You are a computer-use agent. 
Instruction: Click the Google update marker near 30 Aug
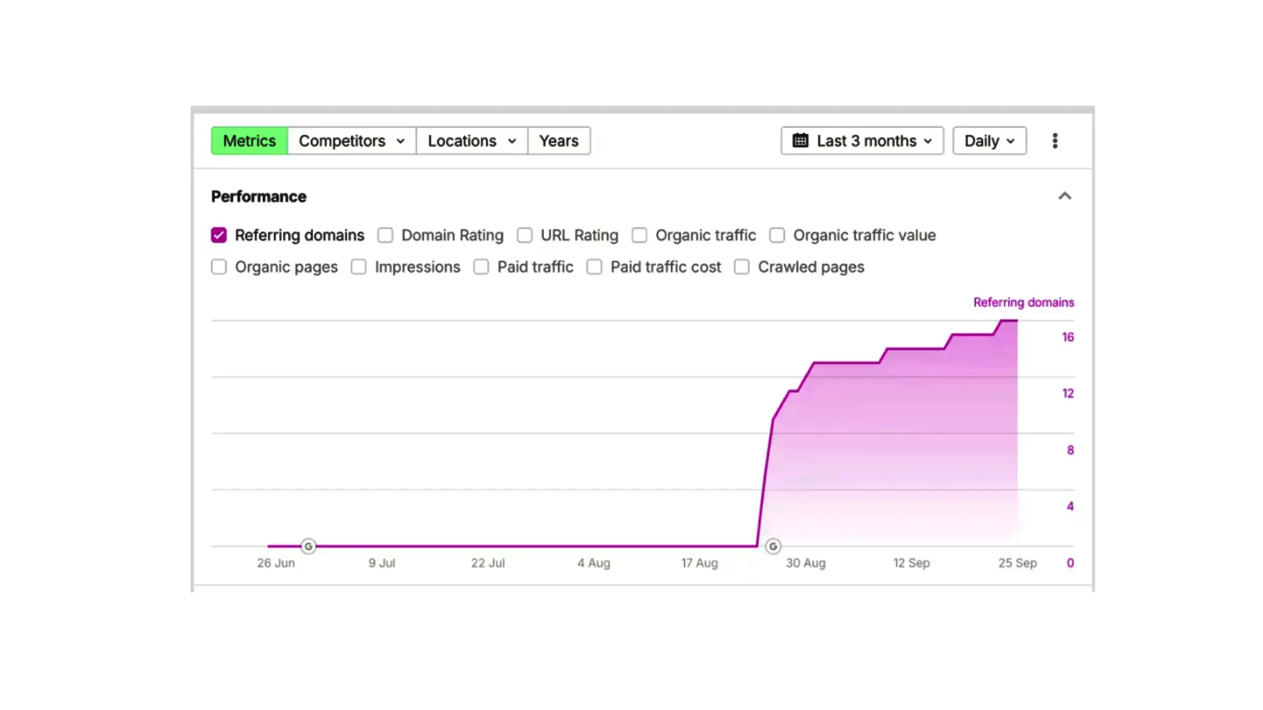point(773,546)
